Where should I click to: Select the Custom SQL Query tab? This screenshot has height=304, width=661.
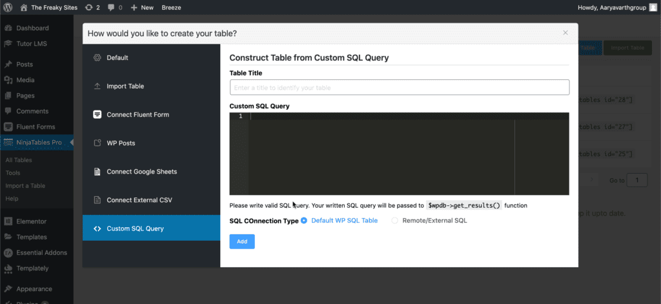tap(151, 228)
